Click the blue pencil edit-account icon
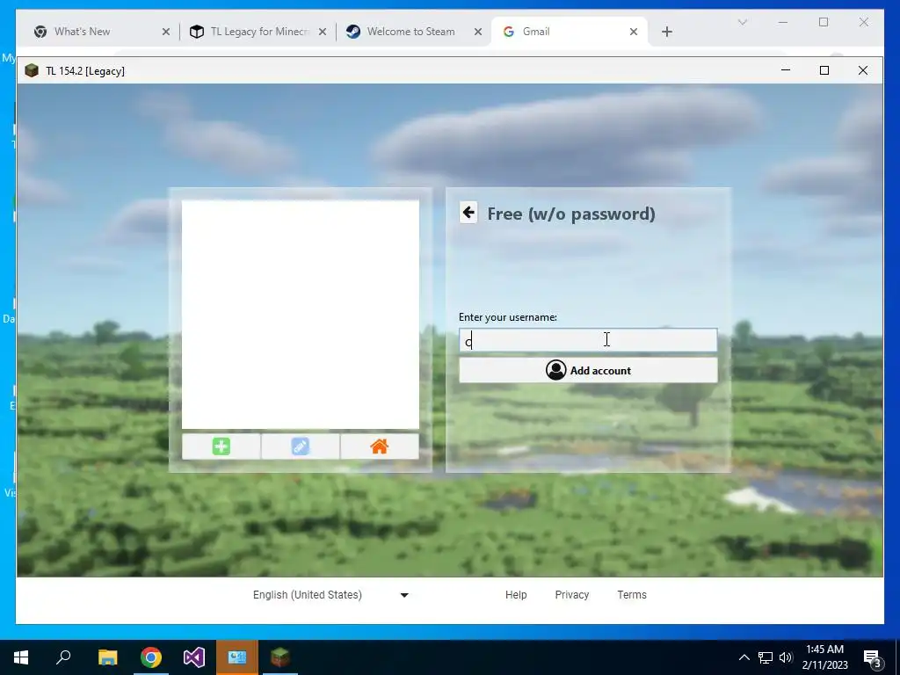The width and height of the screenshot is (900, 675). pyautogui.click(x=301, y=446)
